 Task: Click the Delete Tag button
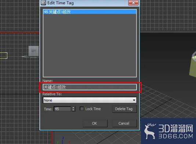coord(124,109)
